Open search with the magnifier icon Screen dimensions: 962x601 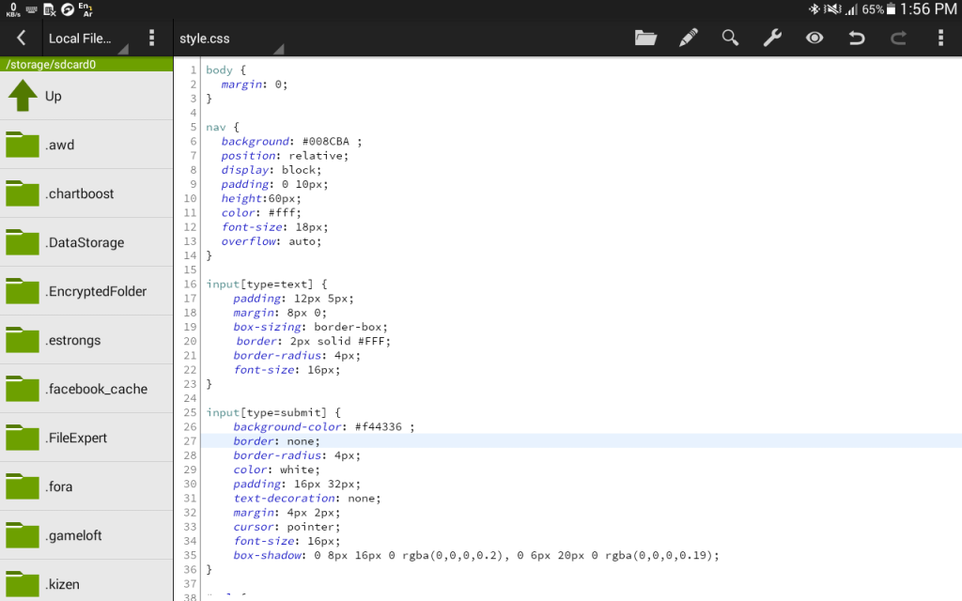coord(730,38)
